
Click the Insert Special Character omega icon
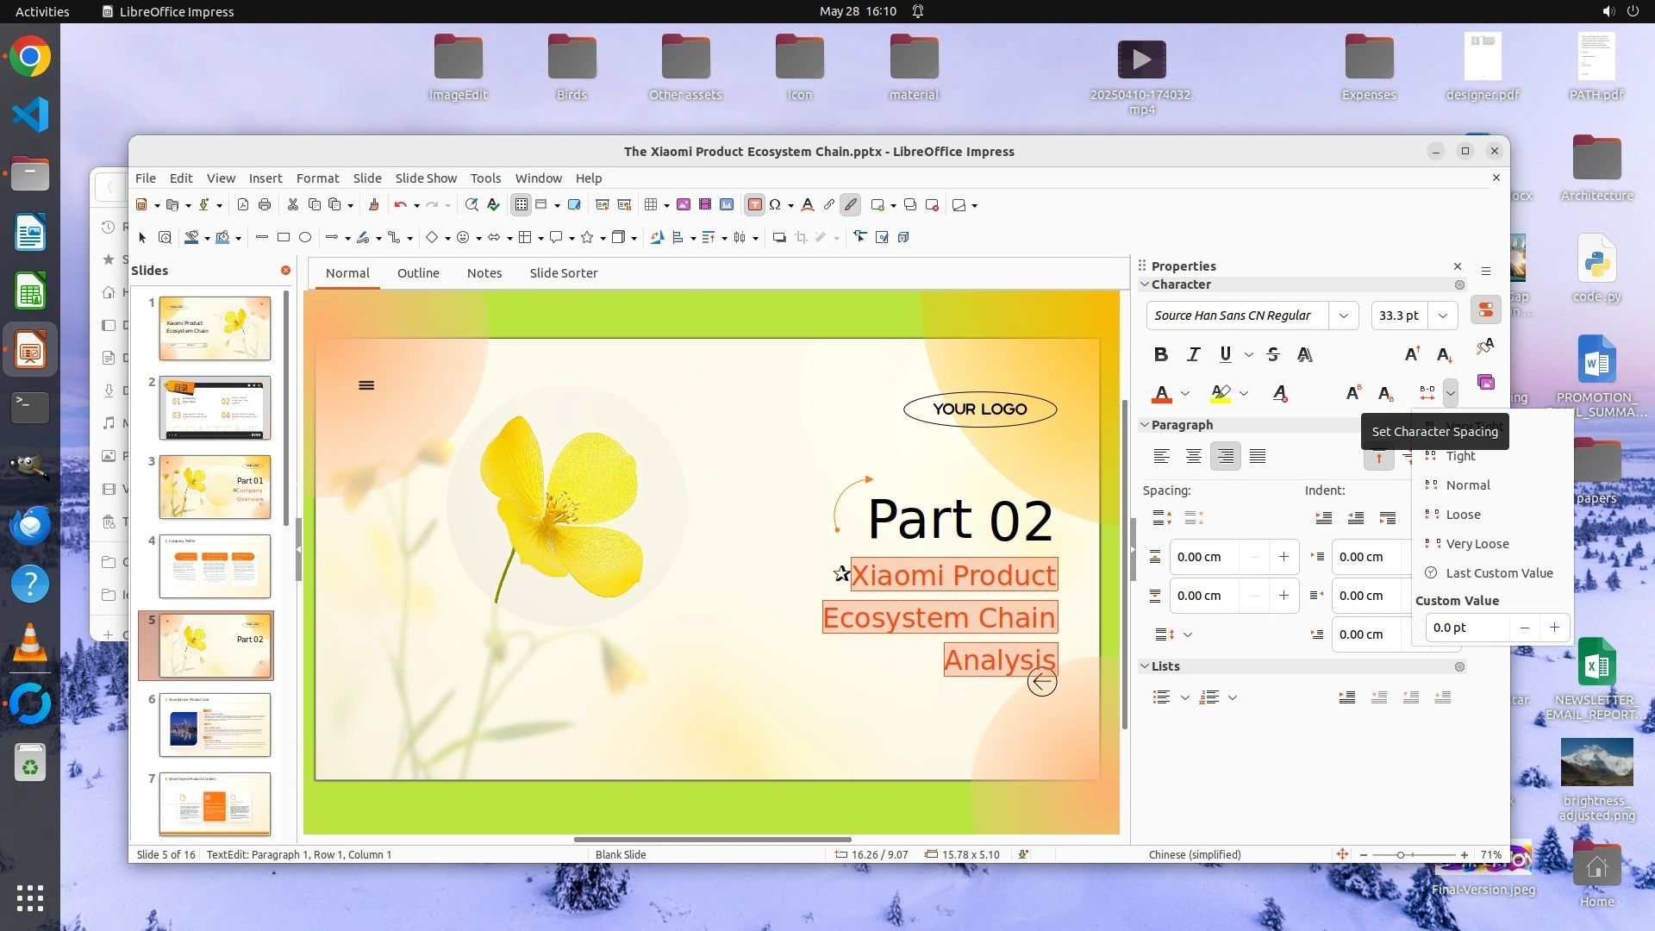[x=775, y=205]
